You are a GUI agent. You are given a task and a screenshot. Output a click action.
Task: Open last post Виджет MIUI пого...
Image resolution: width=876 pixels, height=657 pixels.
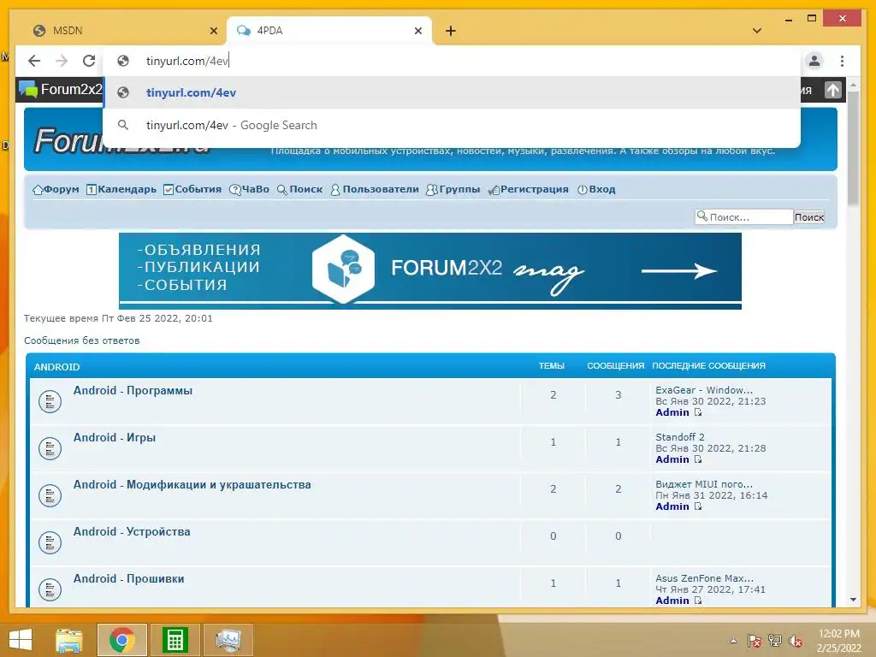tap(704, 484)
